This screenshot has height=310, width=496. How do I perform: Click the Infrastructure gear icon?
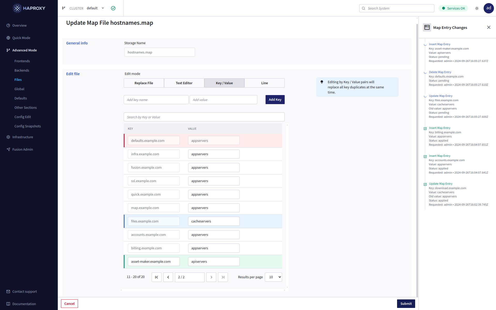point(8,137)
